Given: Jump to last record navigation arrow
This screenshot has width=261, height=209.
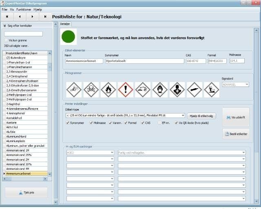Looking at the screenshot, I should [45, 17].
